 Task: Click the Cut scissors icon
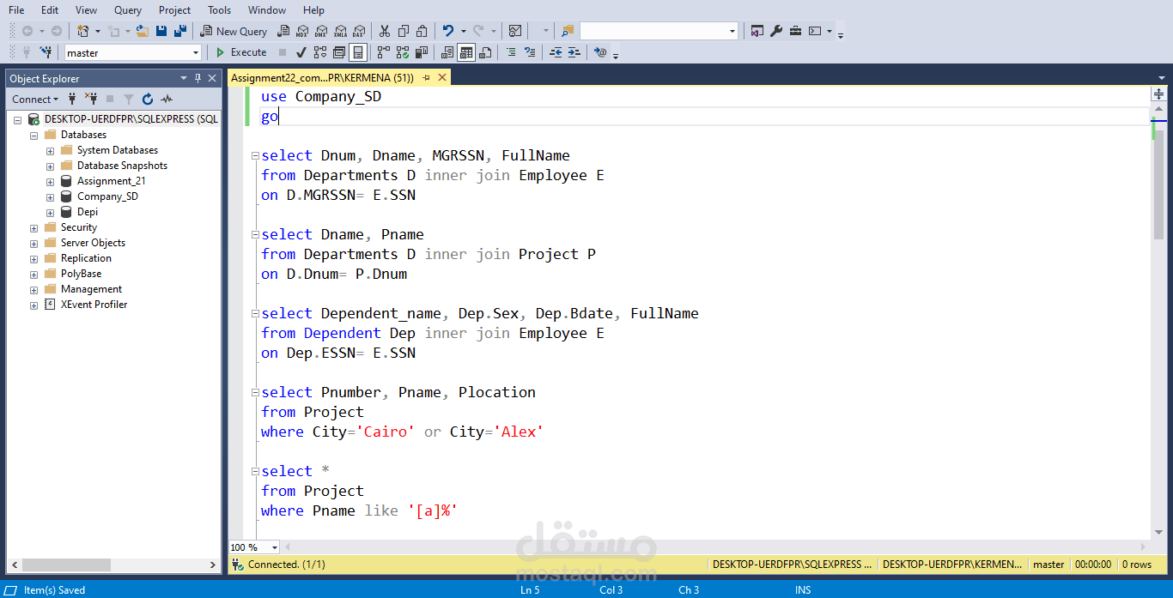[384, 31]
